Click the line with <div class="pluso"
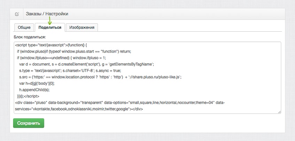Viewport: 295px width, 141px height. (120, 103)
